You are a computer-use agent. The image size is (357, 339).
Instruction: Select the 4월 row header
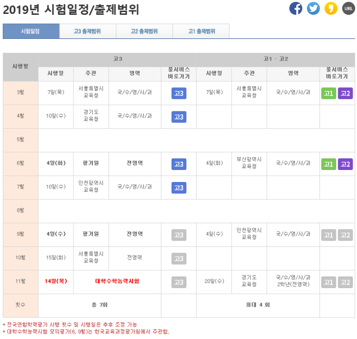(21, 116)
